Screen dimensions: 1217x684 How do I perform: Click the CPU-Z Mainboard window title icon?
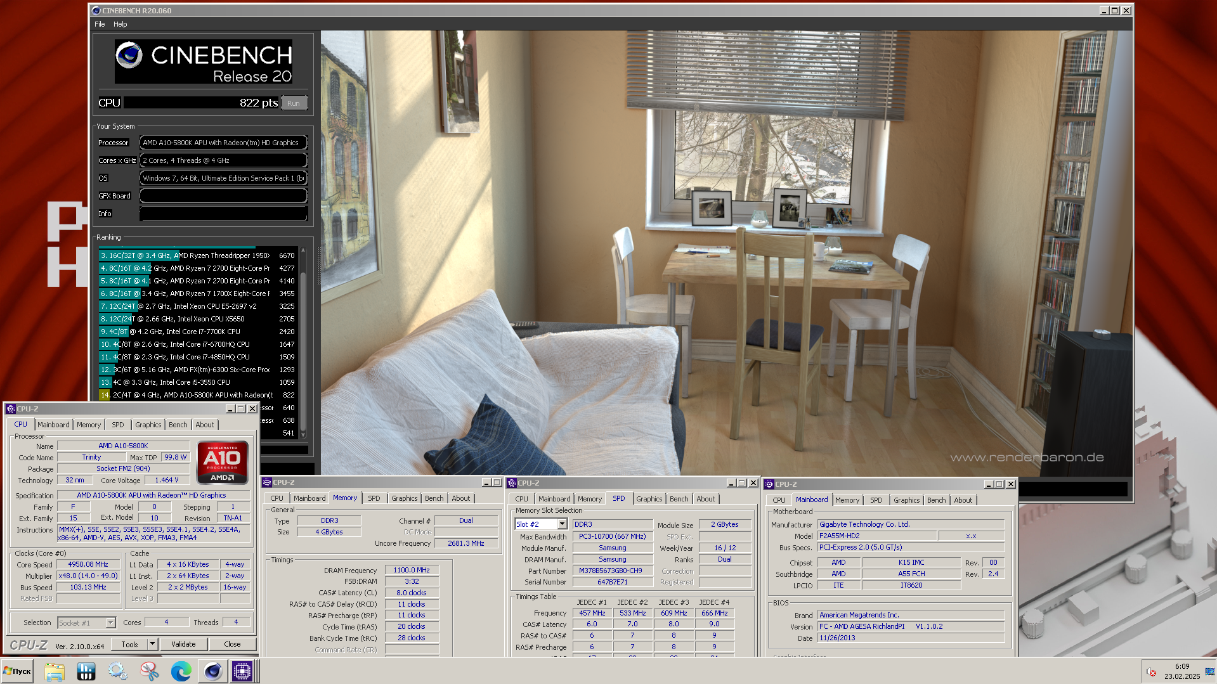click(x=769, y=484)
